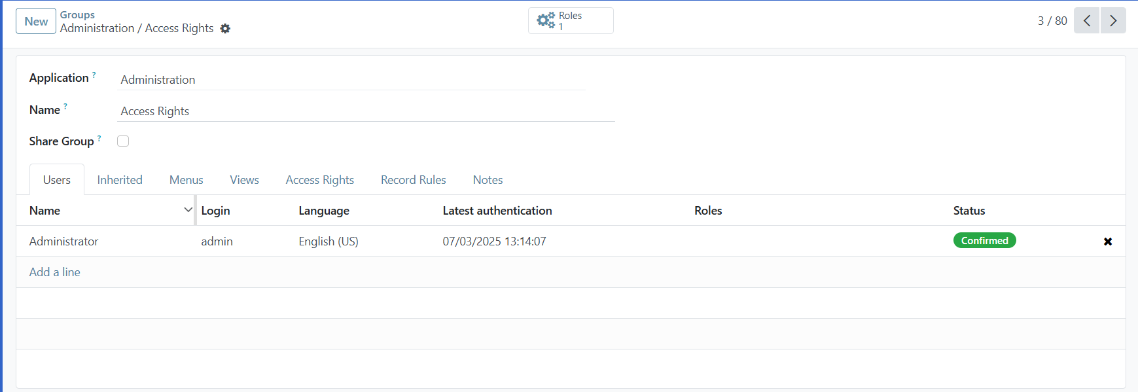
Task: Open the Roles smart button
Action: point(570,21)
